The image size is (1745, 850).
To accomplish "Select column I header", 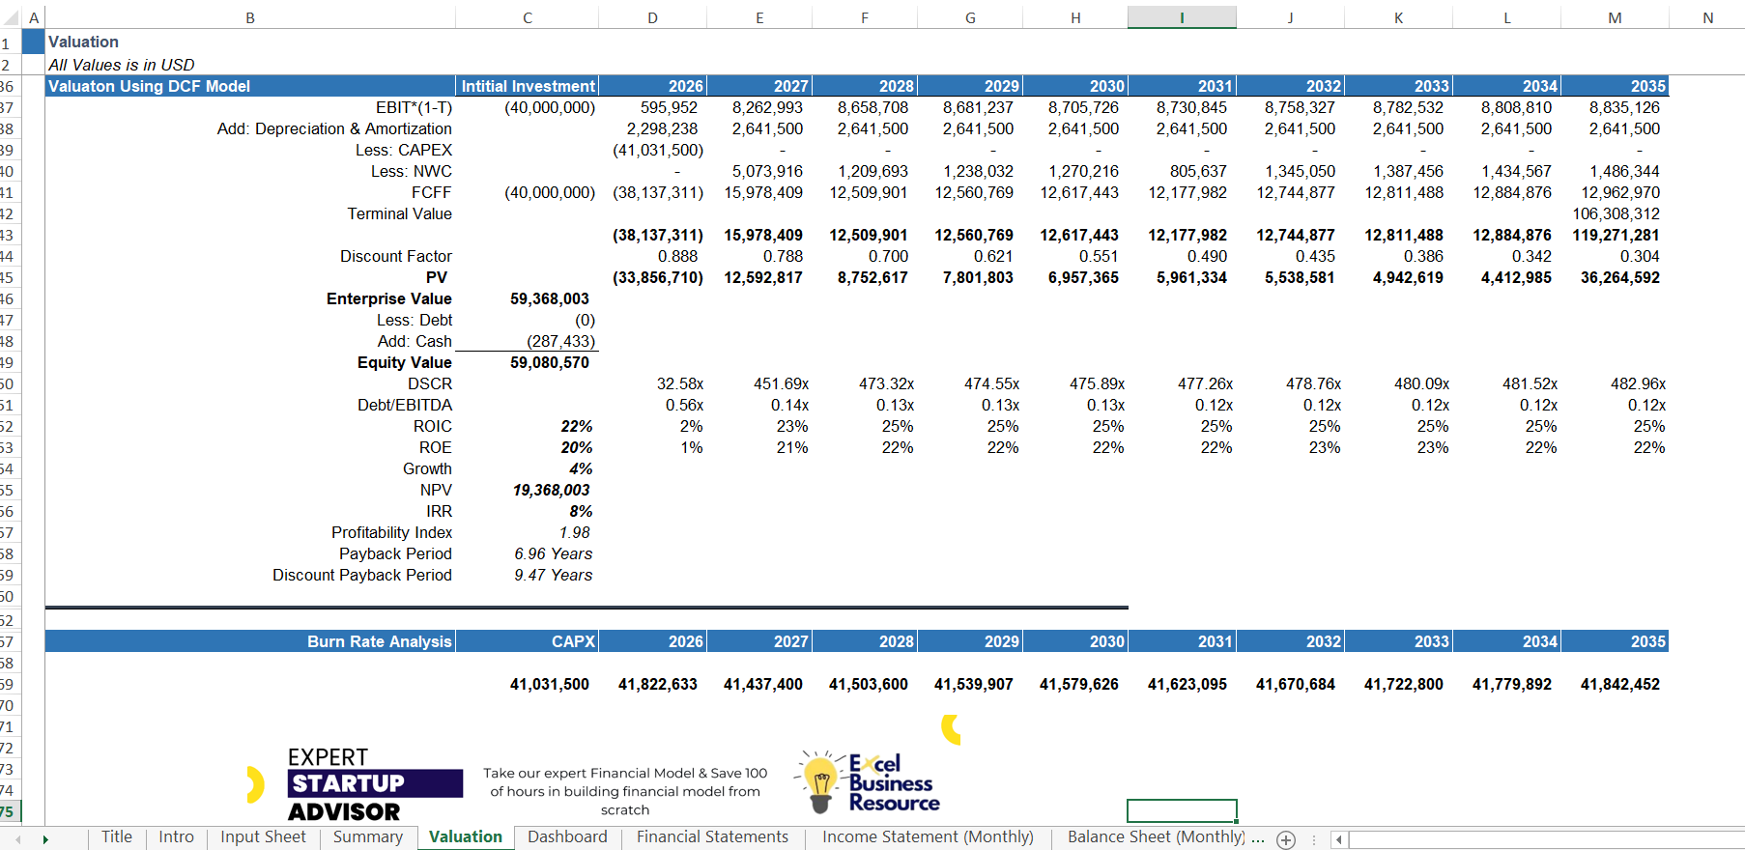I will coord(1182,17).
